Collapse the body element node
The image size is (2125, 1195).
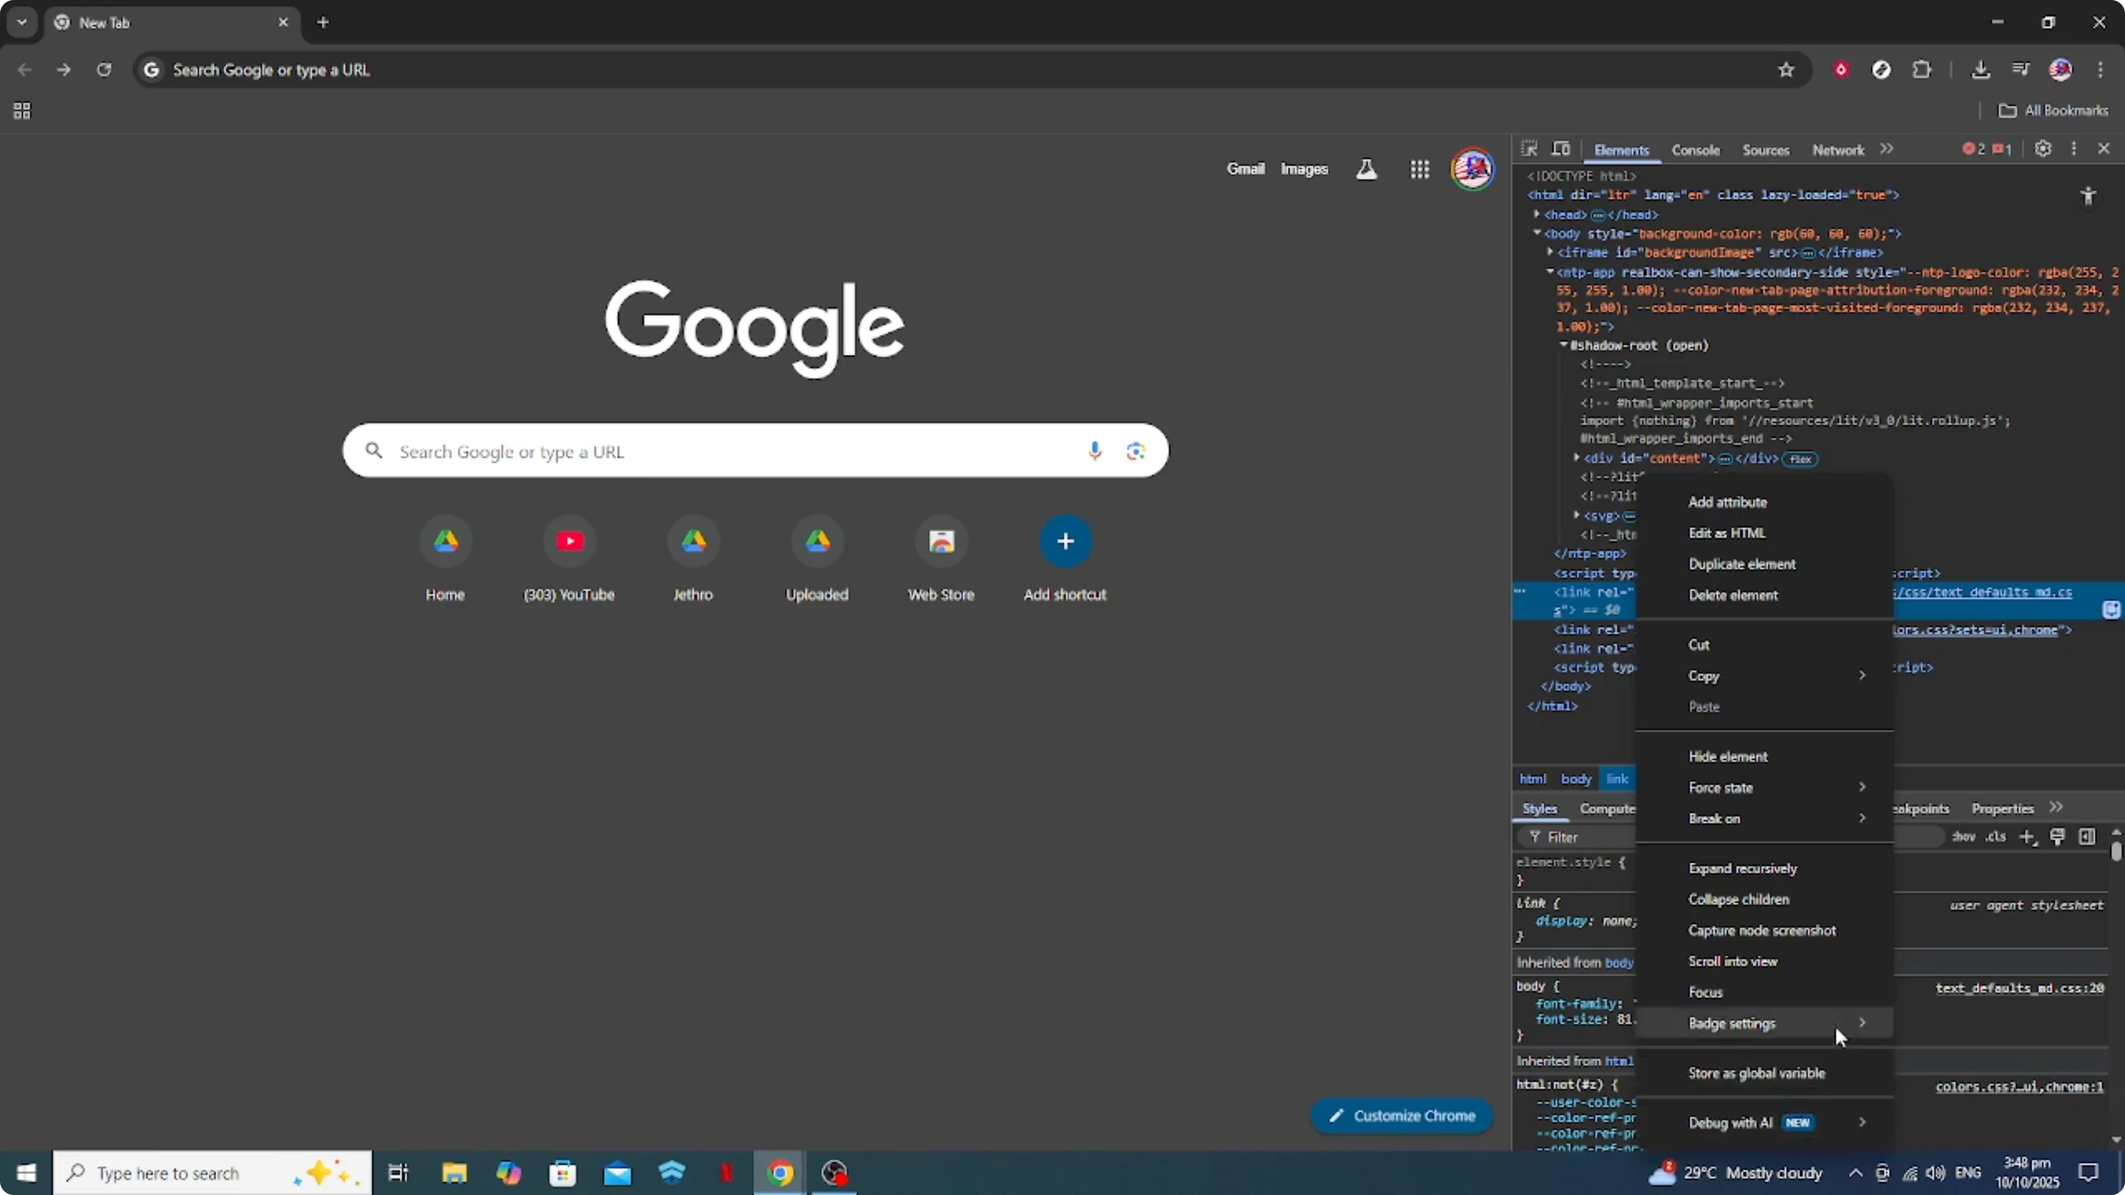coord(1537,233)
